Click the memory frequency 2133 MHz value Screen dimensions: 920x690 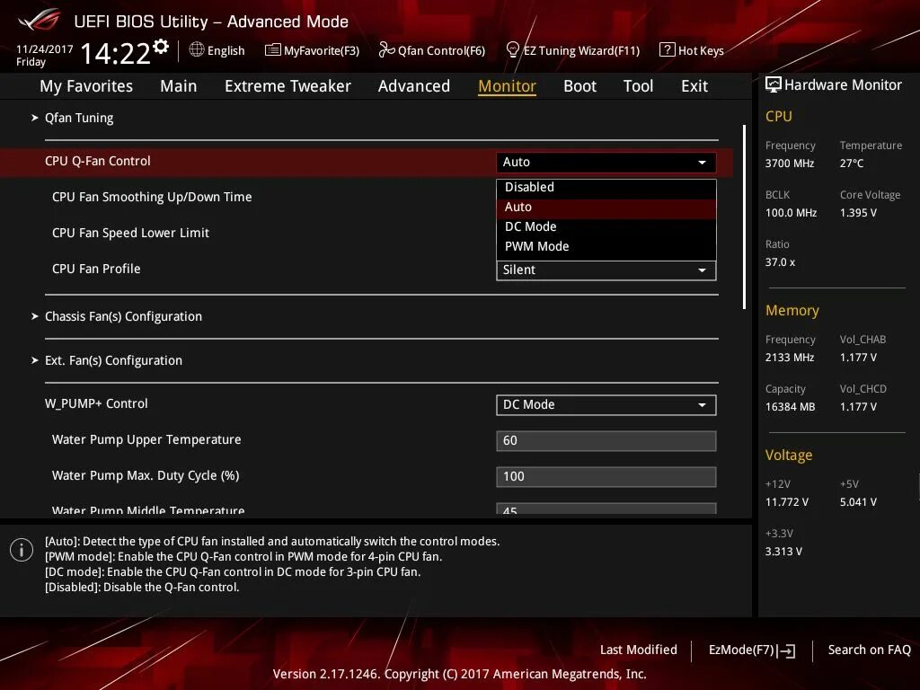(789, 357)
